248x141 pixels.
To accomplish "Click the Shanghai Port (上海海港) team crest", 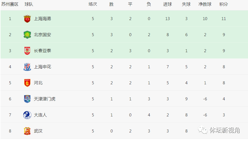I will pos(27,19).
